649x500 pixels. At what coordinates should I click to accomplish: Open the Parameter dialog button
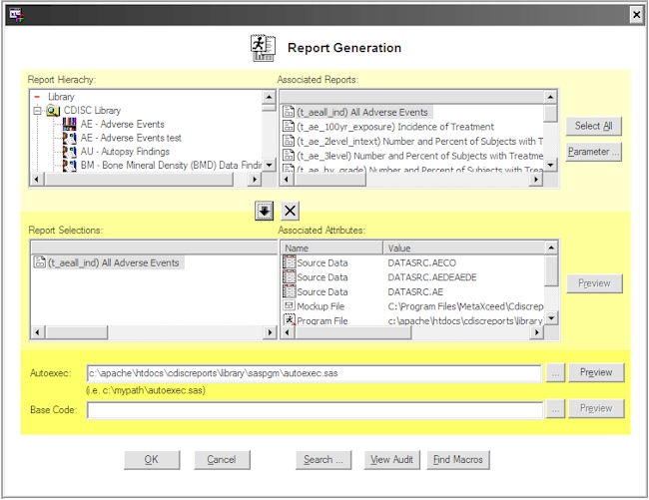coord(593,152)
